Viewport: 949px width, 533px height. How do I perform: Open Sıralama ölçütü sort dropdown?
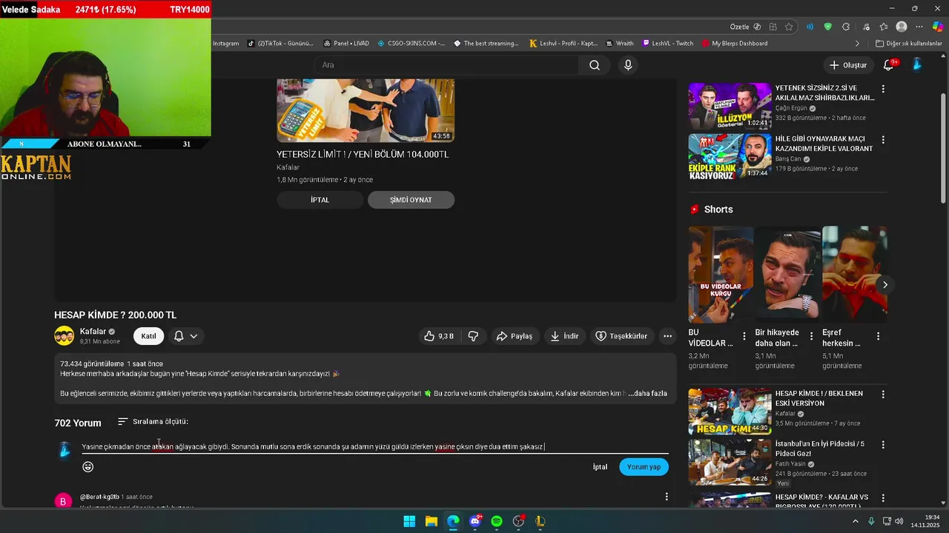click(x=153, y=422)
